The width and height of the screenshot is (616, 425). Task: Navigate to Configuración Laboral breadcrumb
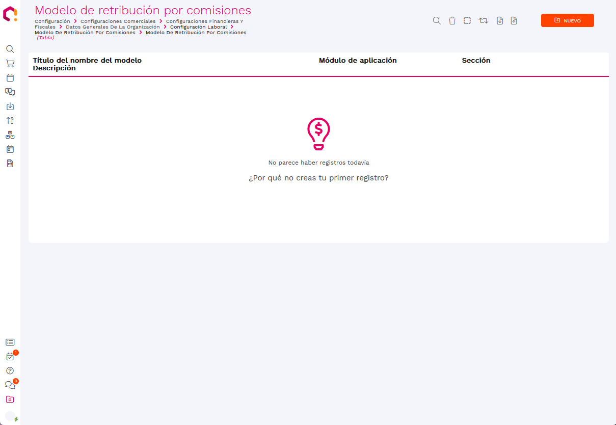pos(198,27)
